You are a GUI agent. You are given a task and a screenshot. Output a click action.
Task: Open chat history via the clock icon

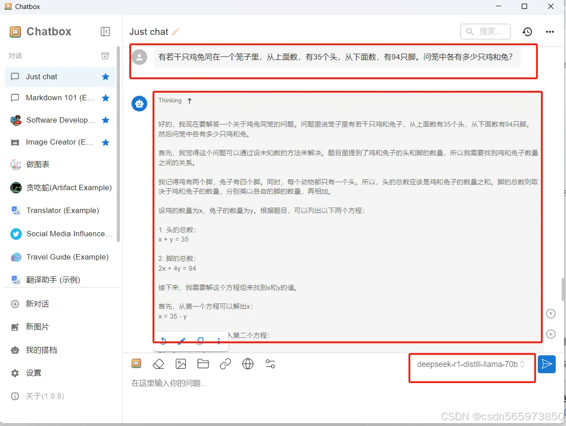(x=527, y=31)
